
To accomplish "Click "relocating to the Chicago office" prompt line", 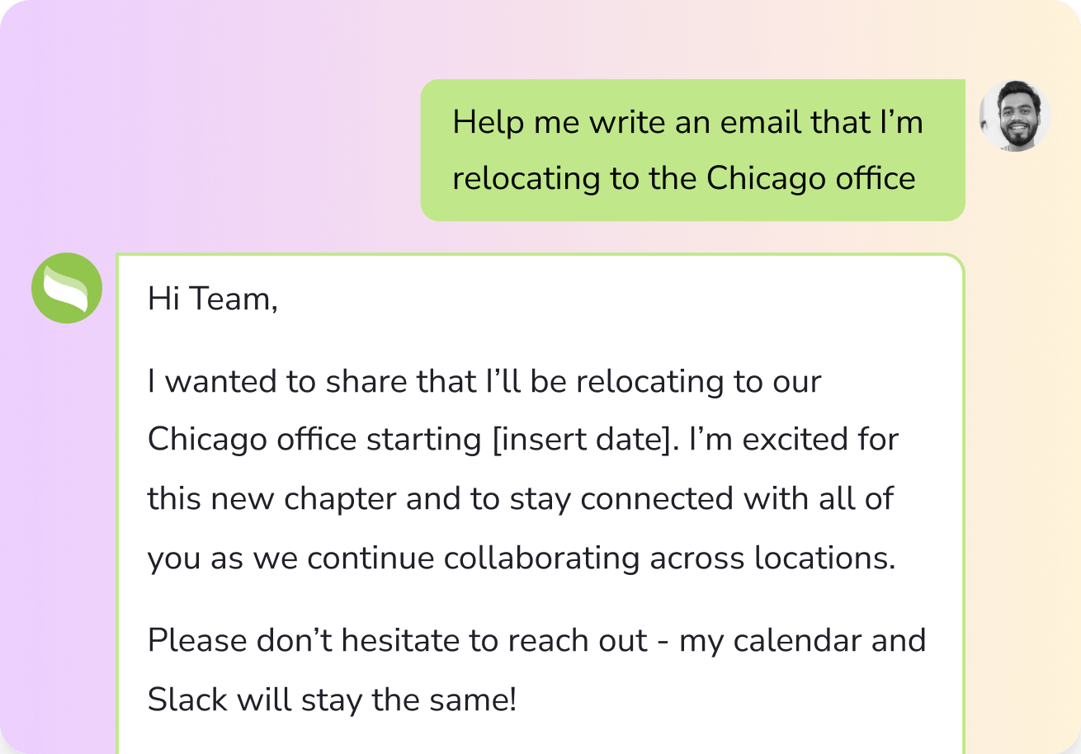I will (684, 178).
